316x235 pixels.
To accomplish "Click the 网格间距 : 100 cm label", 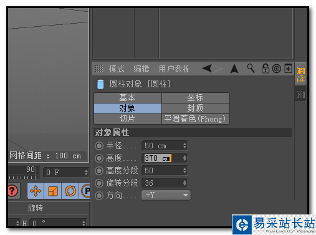I will coord(45,156).
